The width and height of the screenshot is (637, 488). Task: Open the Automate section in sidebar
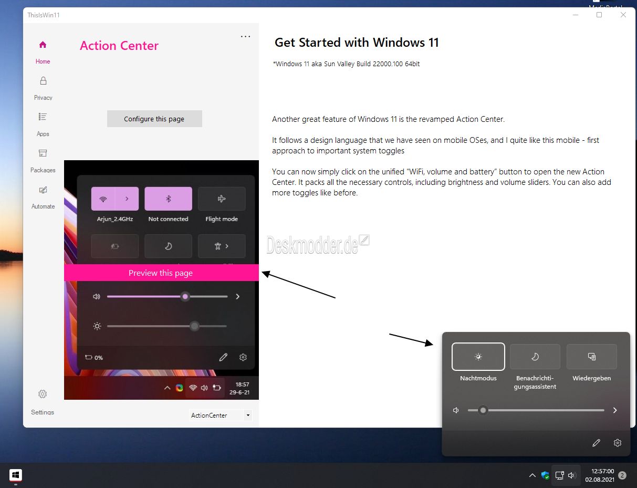pos(43,197)
